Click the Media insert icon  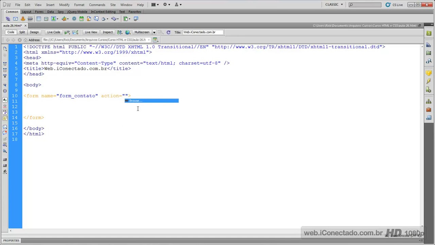point(65,19)
